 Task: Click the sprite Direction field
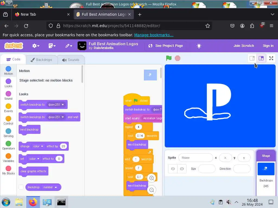(242, 169)
